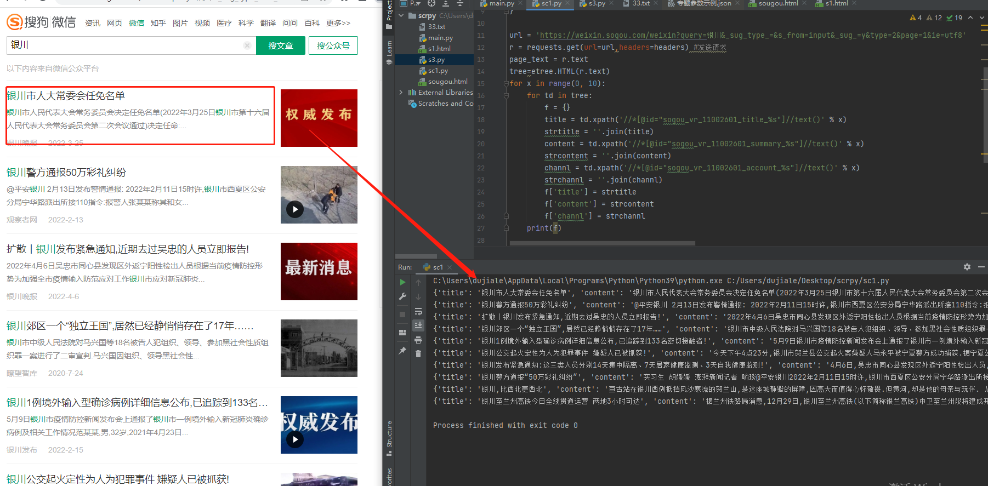988x486 pixels.
Task: Close the main.py editor tab
Action: 521,3
